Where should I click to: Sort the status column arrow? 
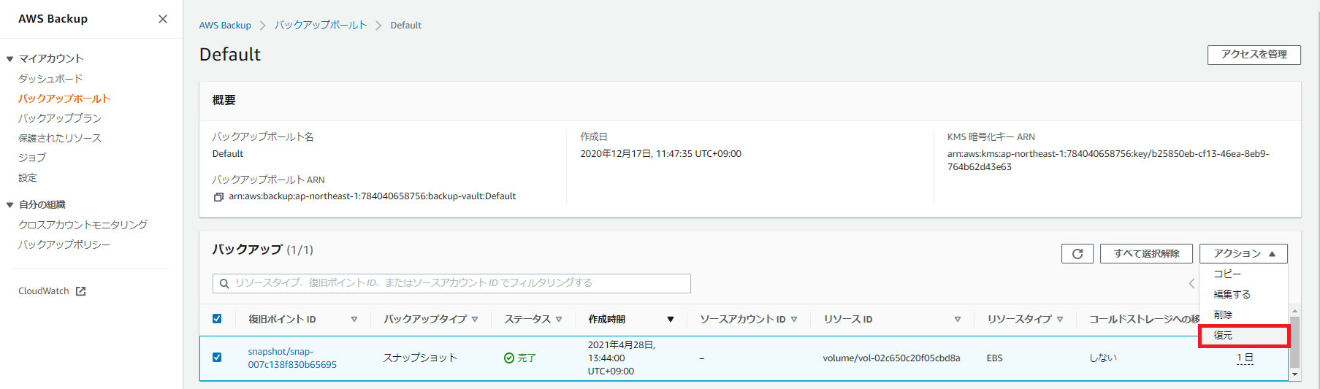pos(559,320)
